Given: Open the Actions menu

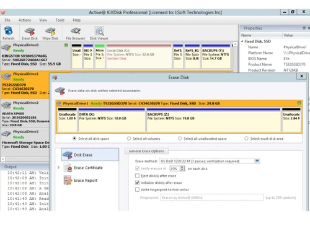Looking at the screenshot, I should pyautogui.click(x=25, y=20).
